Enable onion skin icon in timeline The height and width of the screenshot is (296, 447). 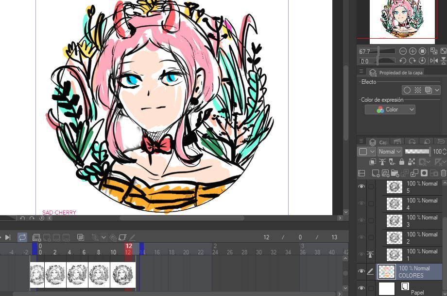click(x=81, y=237)
